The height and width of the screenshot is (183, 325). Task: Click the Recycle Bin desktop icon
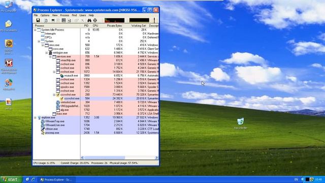(x=240, y=124)
